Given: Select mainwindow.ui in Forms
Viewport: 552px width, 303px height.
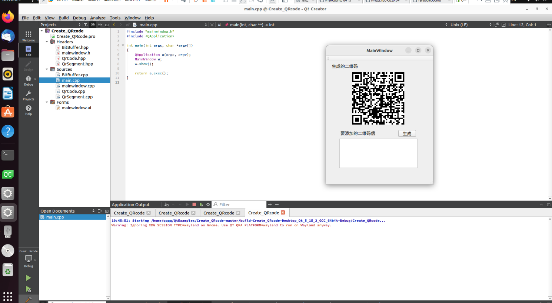Looking at the screenshot, I should 76,108.
